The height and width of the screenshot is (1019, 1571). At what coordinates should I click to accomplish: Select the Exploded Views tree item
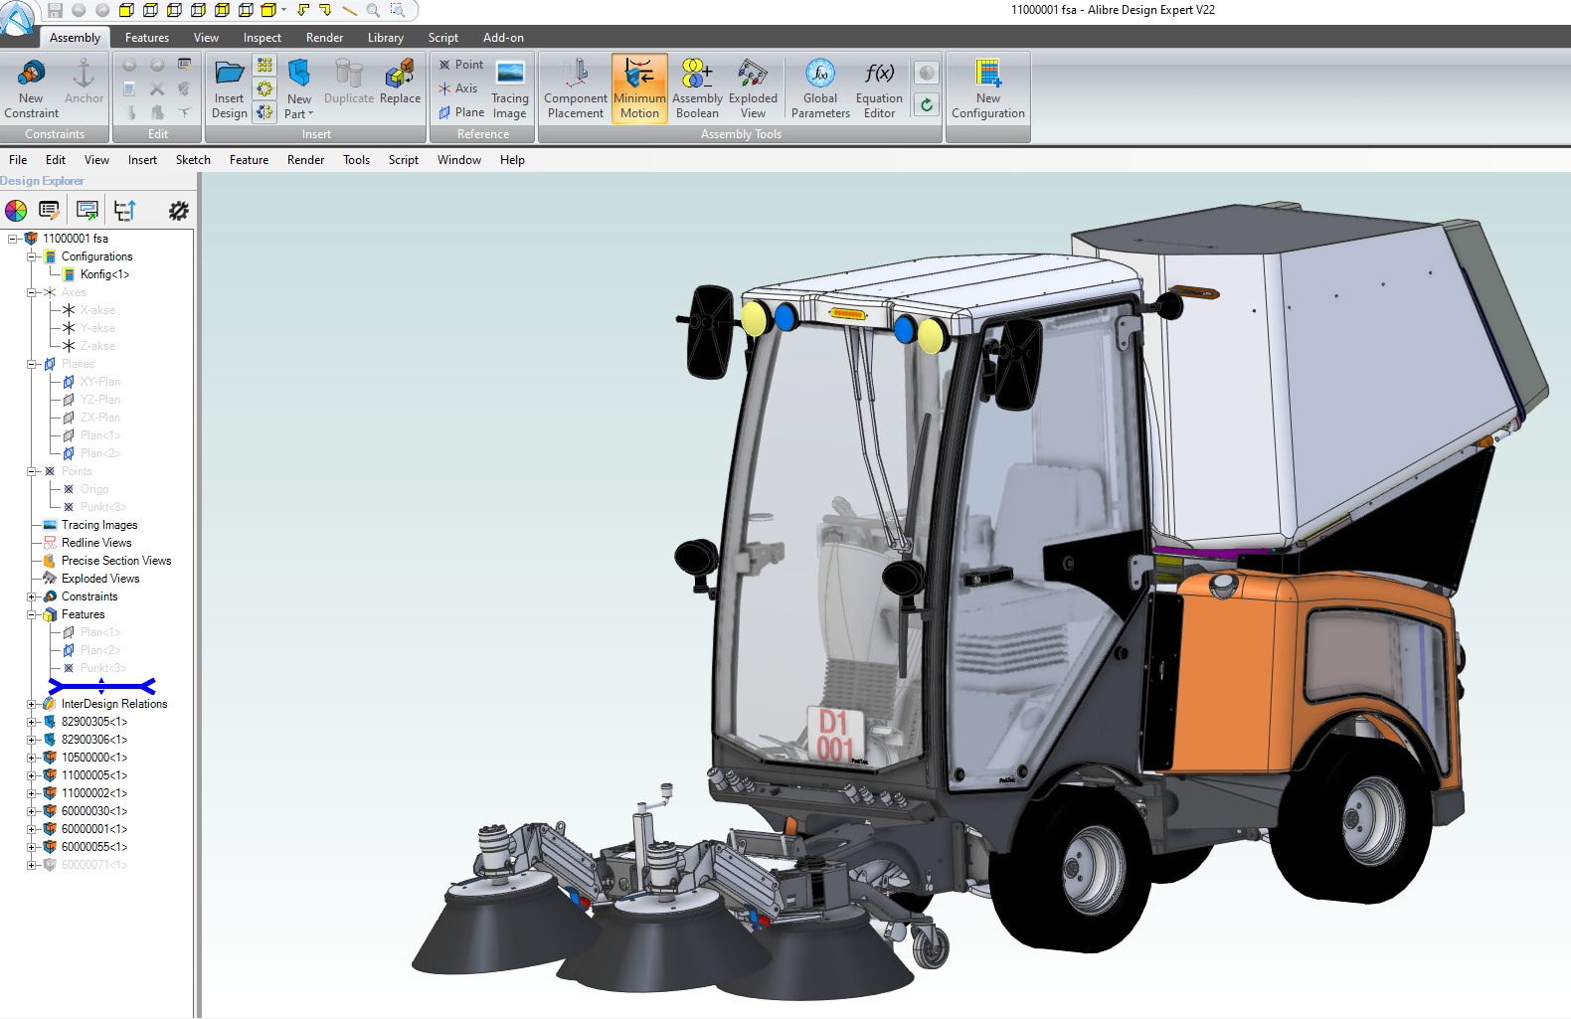pos(100,579)
